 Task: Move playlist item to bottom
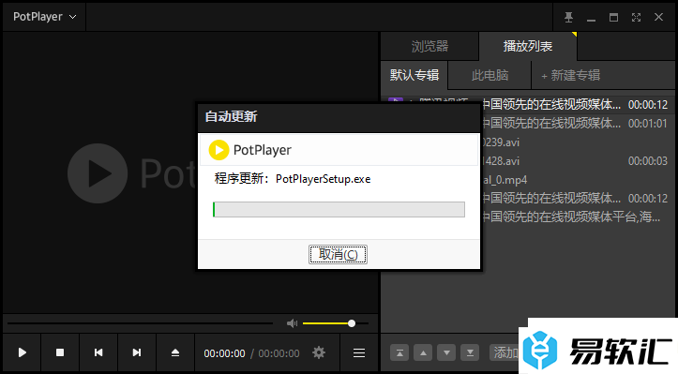470,352
